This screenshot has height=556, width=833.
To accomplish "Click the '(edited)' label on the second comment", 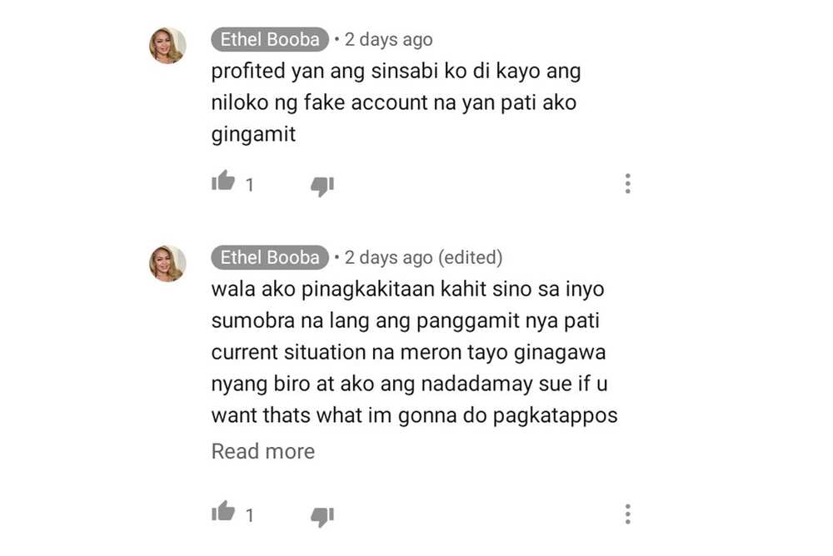I will (470, 258).
